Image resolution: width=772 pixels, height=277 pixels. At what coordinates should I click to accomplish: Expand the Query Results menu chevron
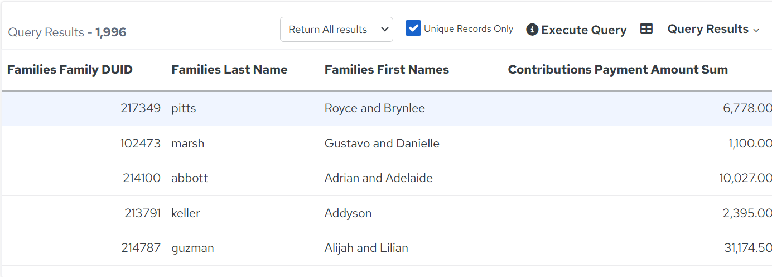[x=756, y=30]
